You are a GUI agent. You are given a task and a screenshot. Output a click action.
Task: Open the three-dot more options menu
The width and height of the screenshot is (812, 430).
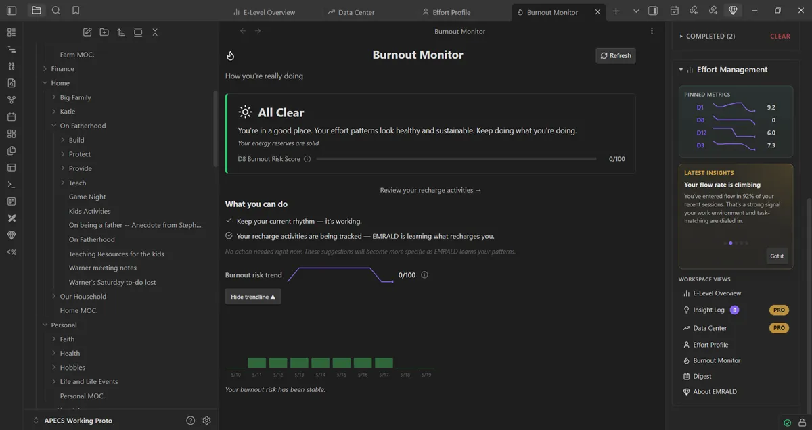(652, 31)
